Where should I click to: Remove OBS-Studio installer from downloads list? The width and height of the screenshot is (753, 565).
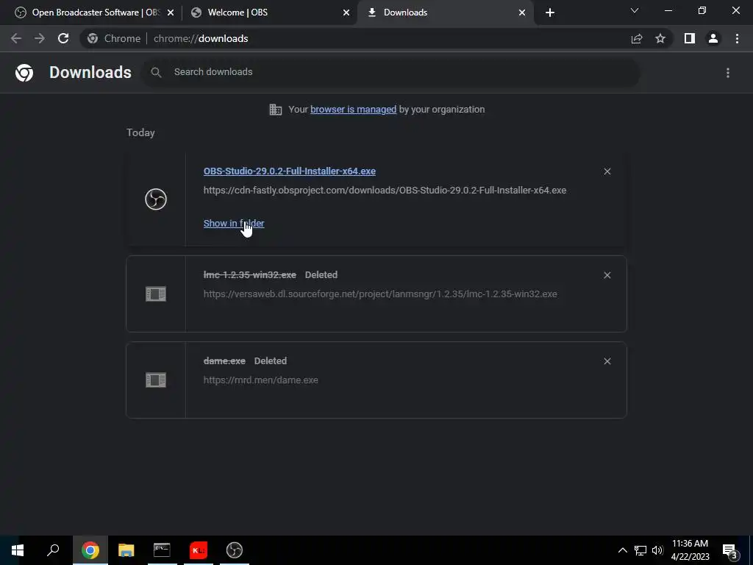[x=607, y=171]
